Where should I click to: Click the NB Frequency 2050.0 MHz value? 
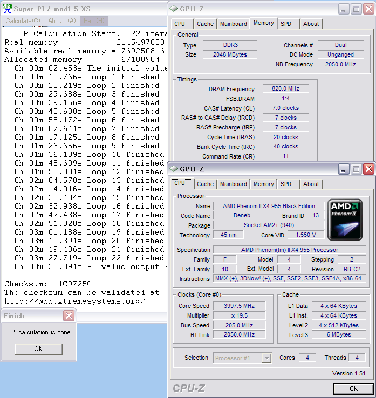[341, 64]
